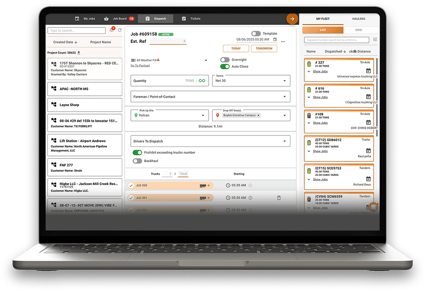Click the infinity quantity icon
This screenshot has width=425, height=291.
[x=202, y=81]
